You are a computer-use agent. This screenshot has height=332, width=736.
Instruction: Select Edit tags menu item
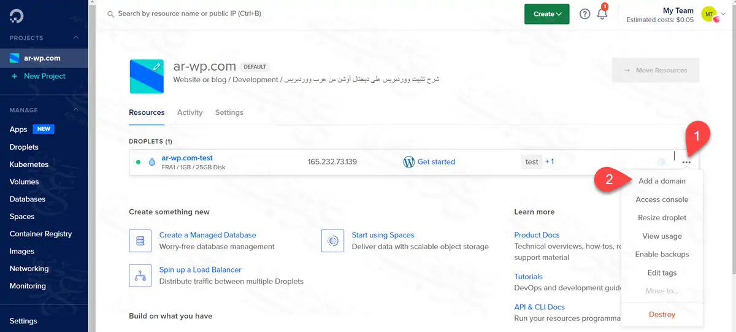pos(662,273)
